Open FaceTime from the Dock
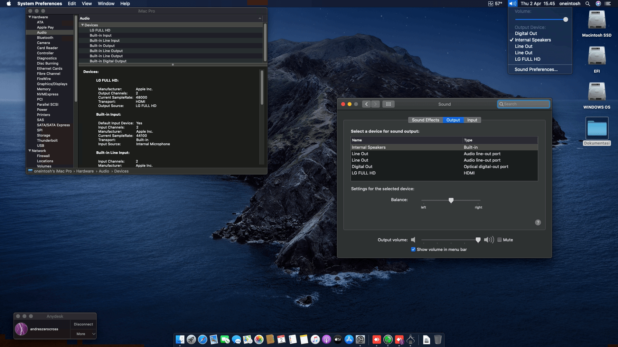Viewport: 618px width, 347px height. click(x=225, y=339)
